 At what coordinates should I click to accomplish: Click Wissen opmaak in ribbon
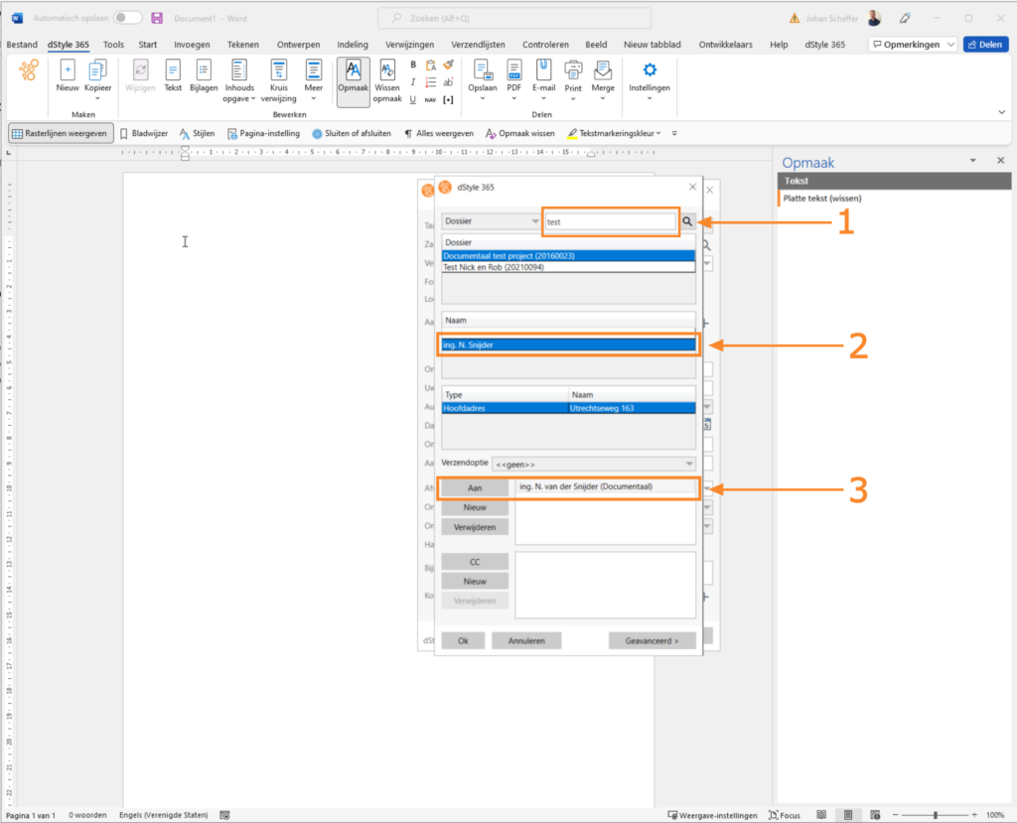pyautogui.click(x=387, y=80)
